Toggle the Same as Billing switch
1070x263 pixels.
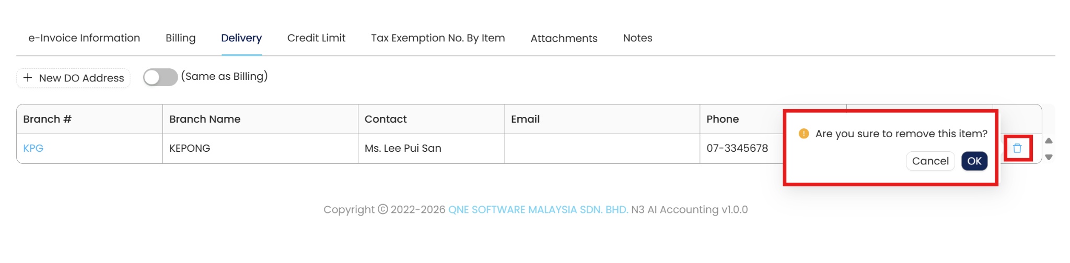point(160,77)
